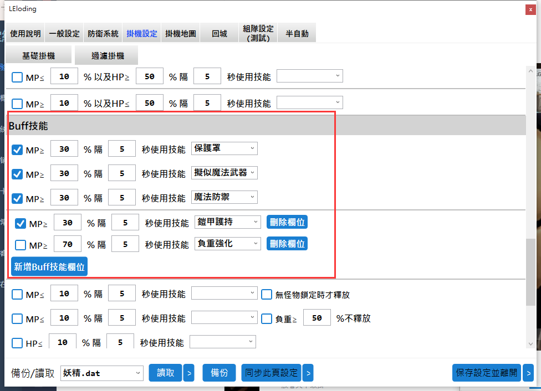Image resolution: width=541 pixels, height=391 pixels.
Task: Check MP≤ checkbox in 負重≥ row
Action: 17,318
